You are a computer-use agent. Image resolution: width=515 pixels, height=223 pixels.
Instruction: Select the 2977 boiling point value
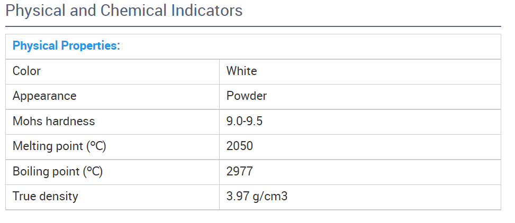[239, 172]
